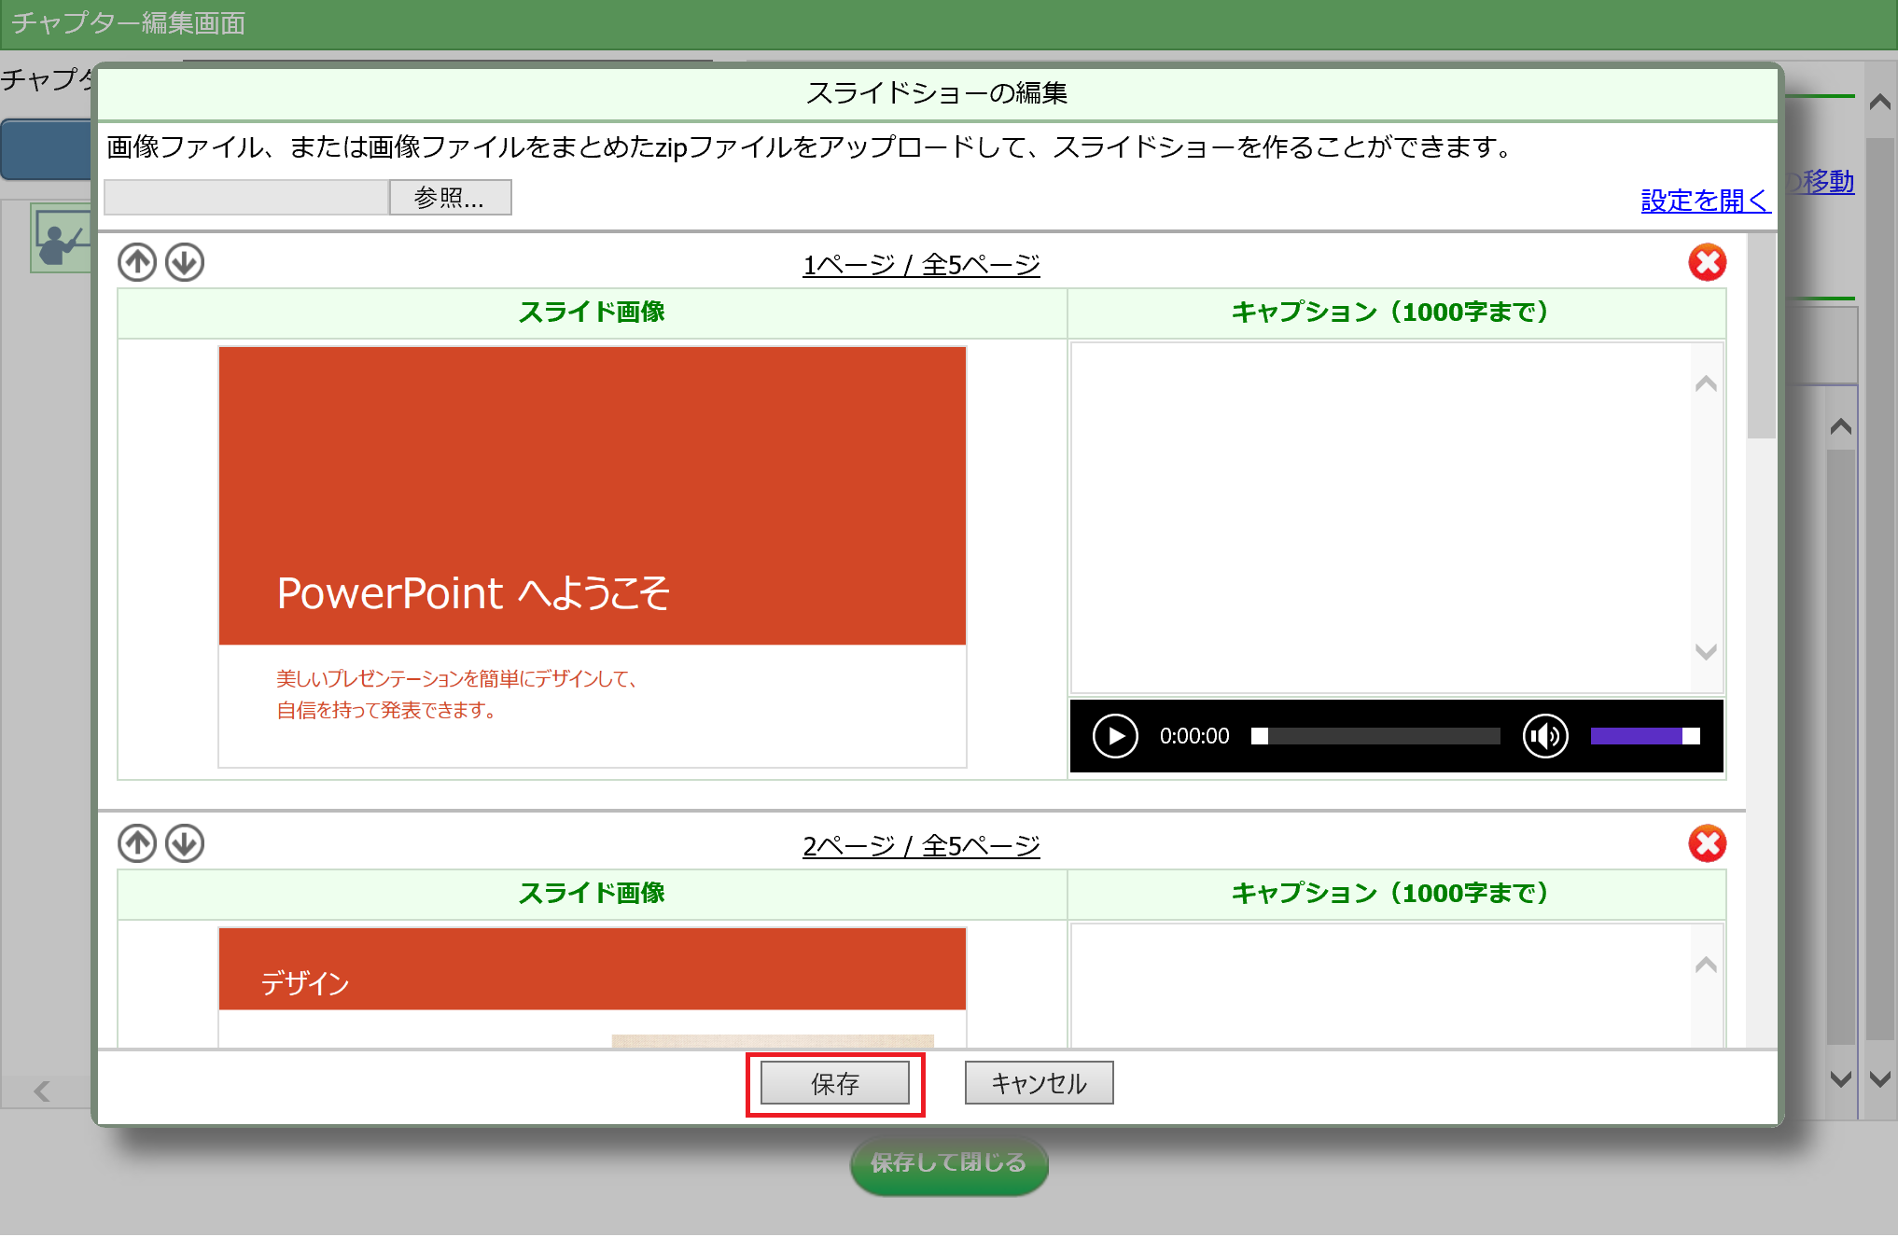The image size is (1898, 1237).
Task: Click the 保存して閉じる green button
Action: click(949, 1162)
